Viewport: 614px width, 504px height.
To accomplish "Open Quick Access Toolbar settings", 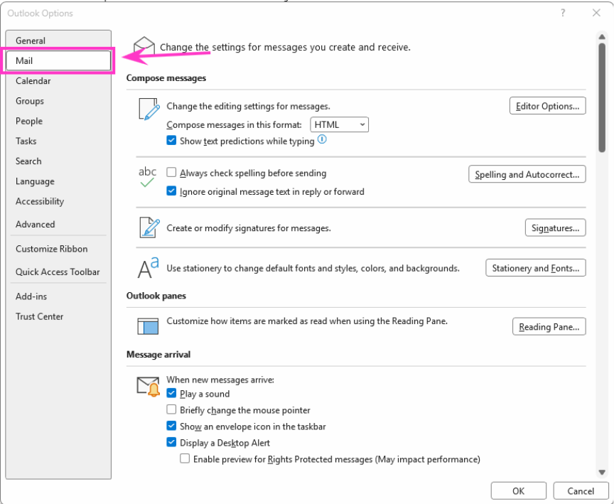I will click(58, 272).
